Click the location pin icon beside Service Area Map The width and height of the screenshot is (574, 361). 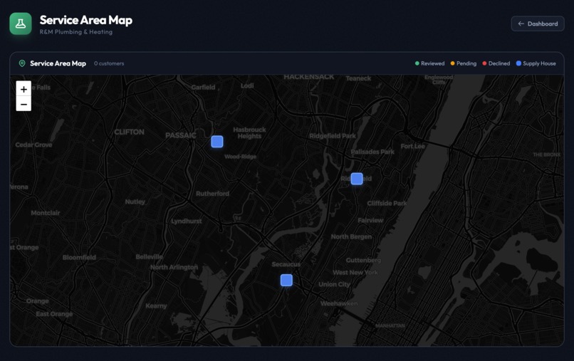pyautogui.click(x=22, y=63)
